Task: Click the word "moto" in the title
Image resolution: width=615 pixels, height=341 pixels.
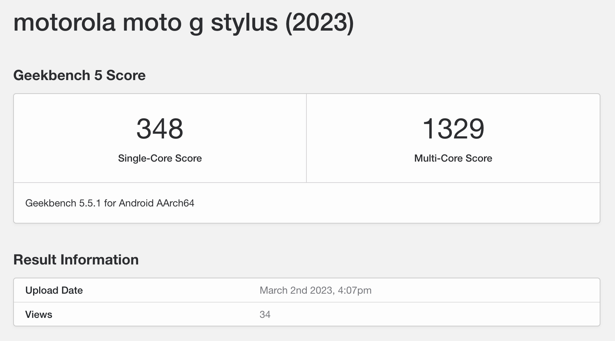Action: (152, 22)
